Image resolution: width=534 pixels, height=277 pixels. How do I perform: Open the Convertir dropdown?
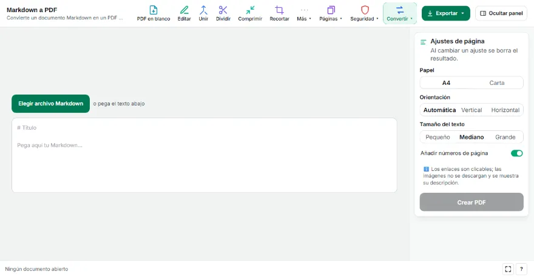click(399, 13)
